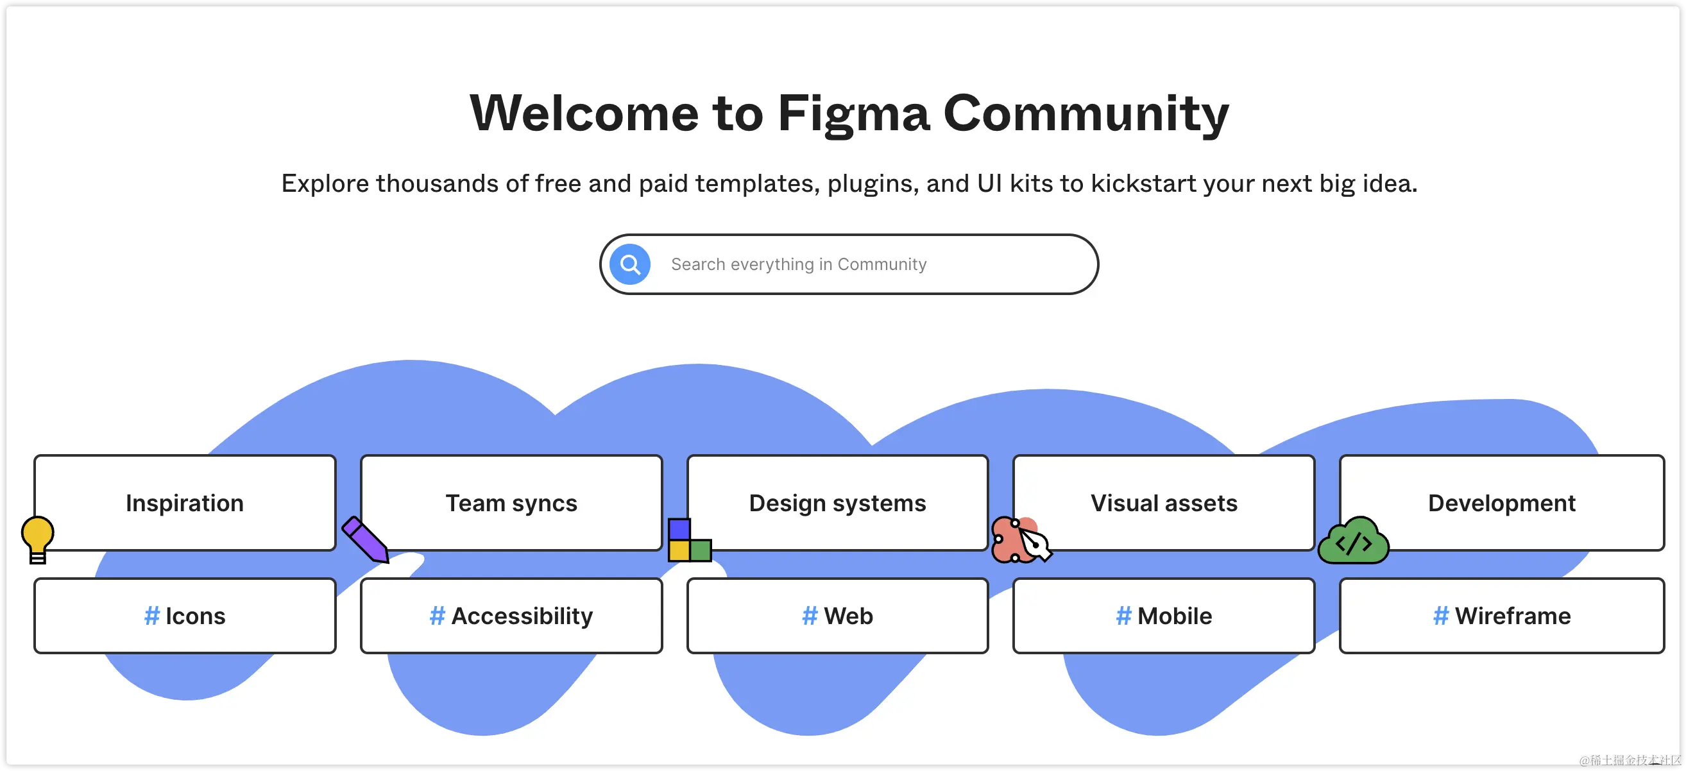Click the pen tool vector icon
Viewport: 1686px width, 771px height.
pyautogui.click(x=1021, y=541)
